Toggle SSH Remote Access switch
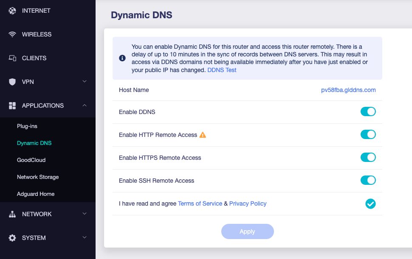The width and height of the screenshot is (412, 259). point(368,180)
